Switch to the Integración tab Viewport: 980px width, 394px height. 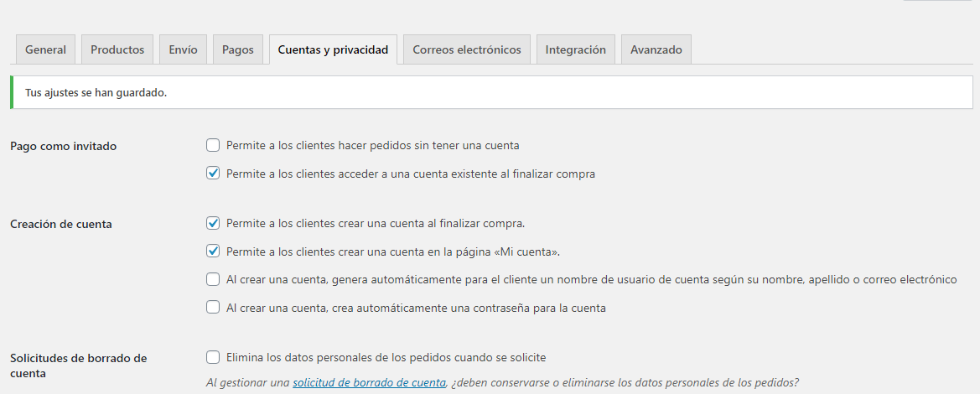pos(576,49)
